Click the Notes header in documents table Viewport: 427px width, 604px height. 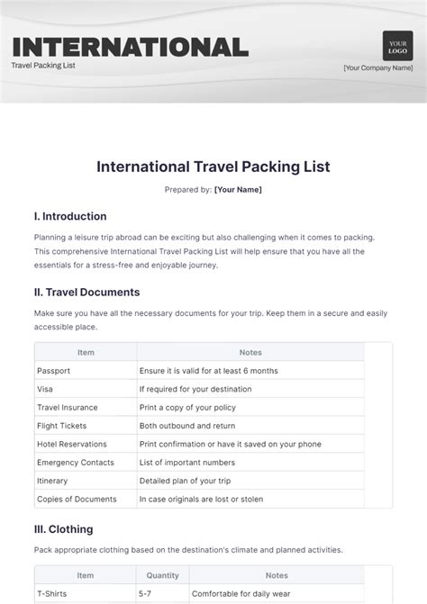pyautogui.click(x=250, y=353)
